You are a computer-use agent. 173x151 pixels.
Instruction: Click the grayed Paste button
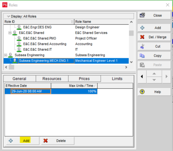pos(154,65)
